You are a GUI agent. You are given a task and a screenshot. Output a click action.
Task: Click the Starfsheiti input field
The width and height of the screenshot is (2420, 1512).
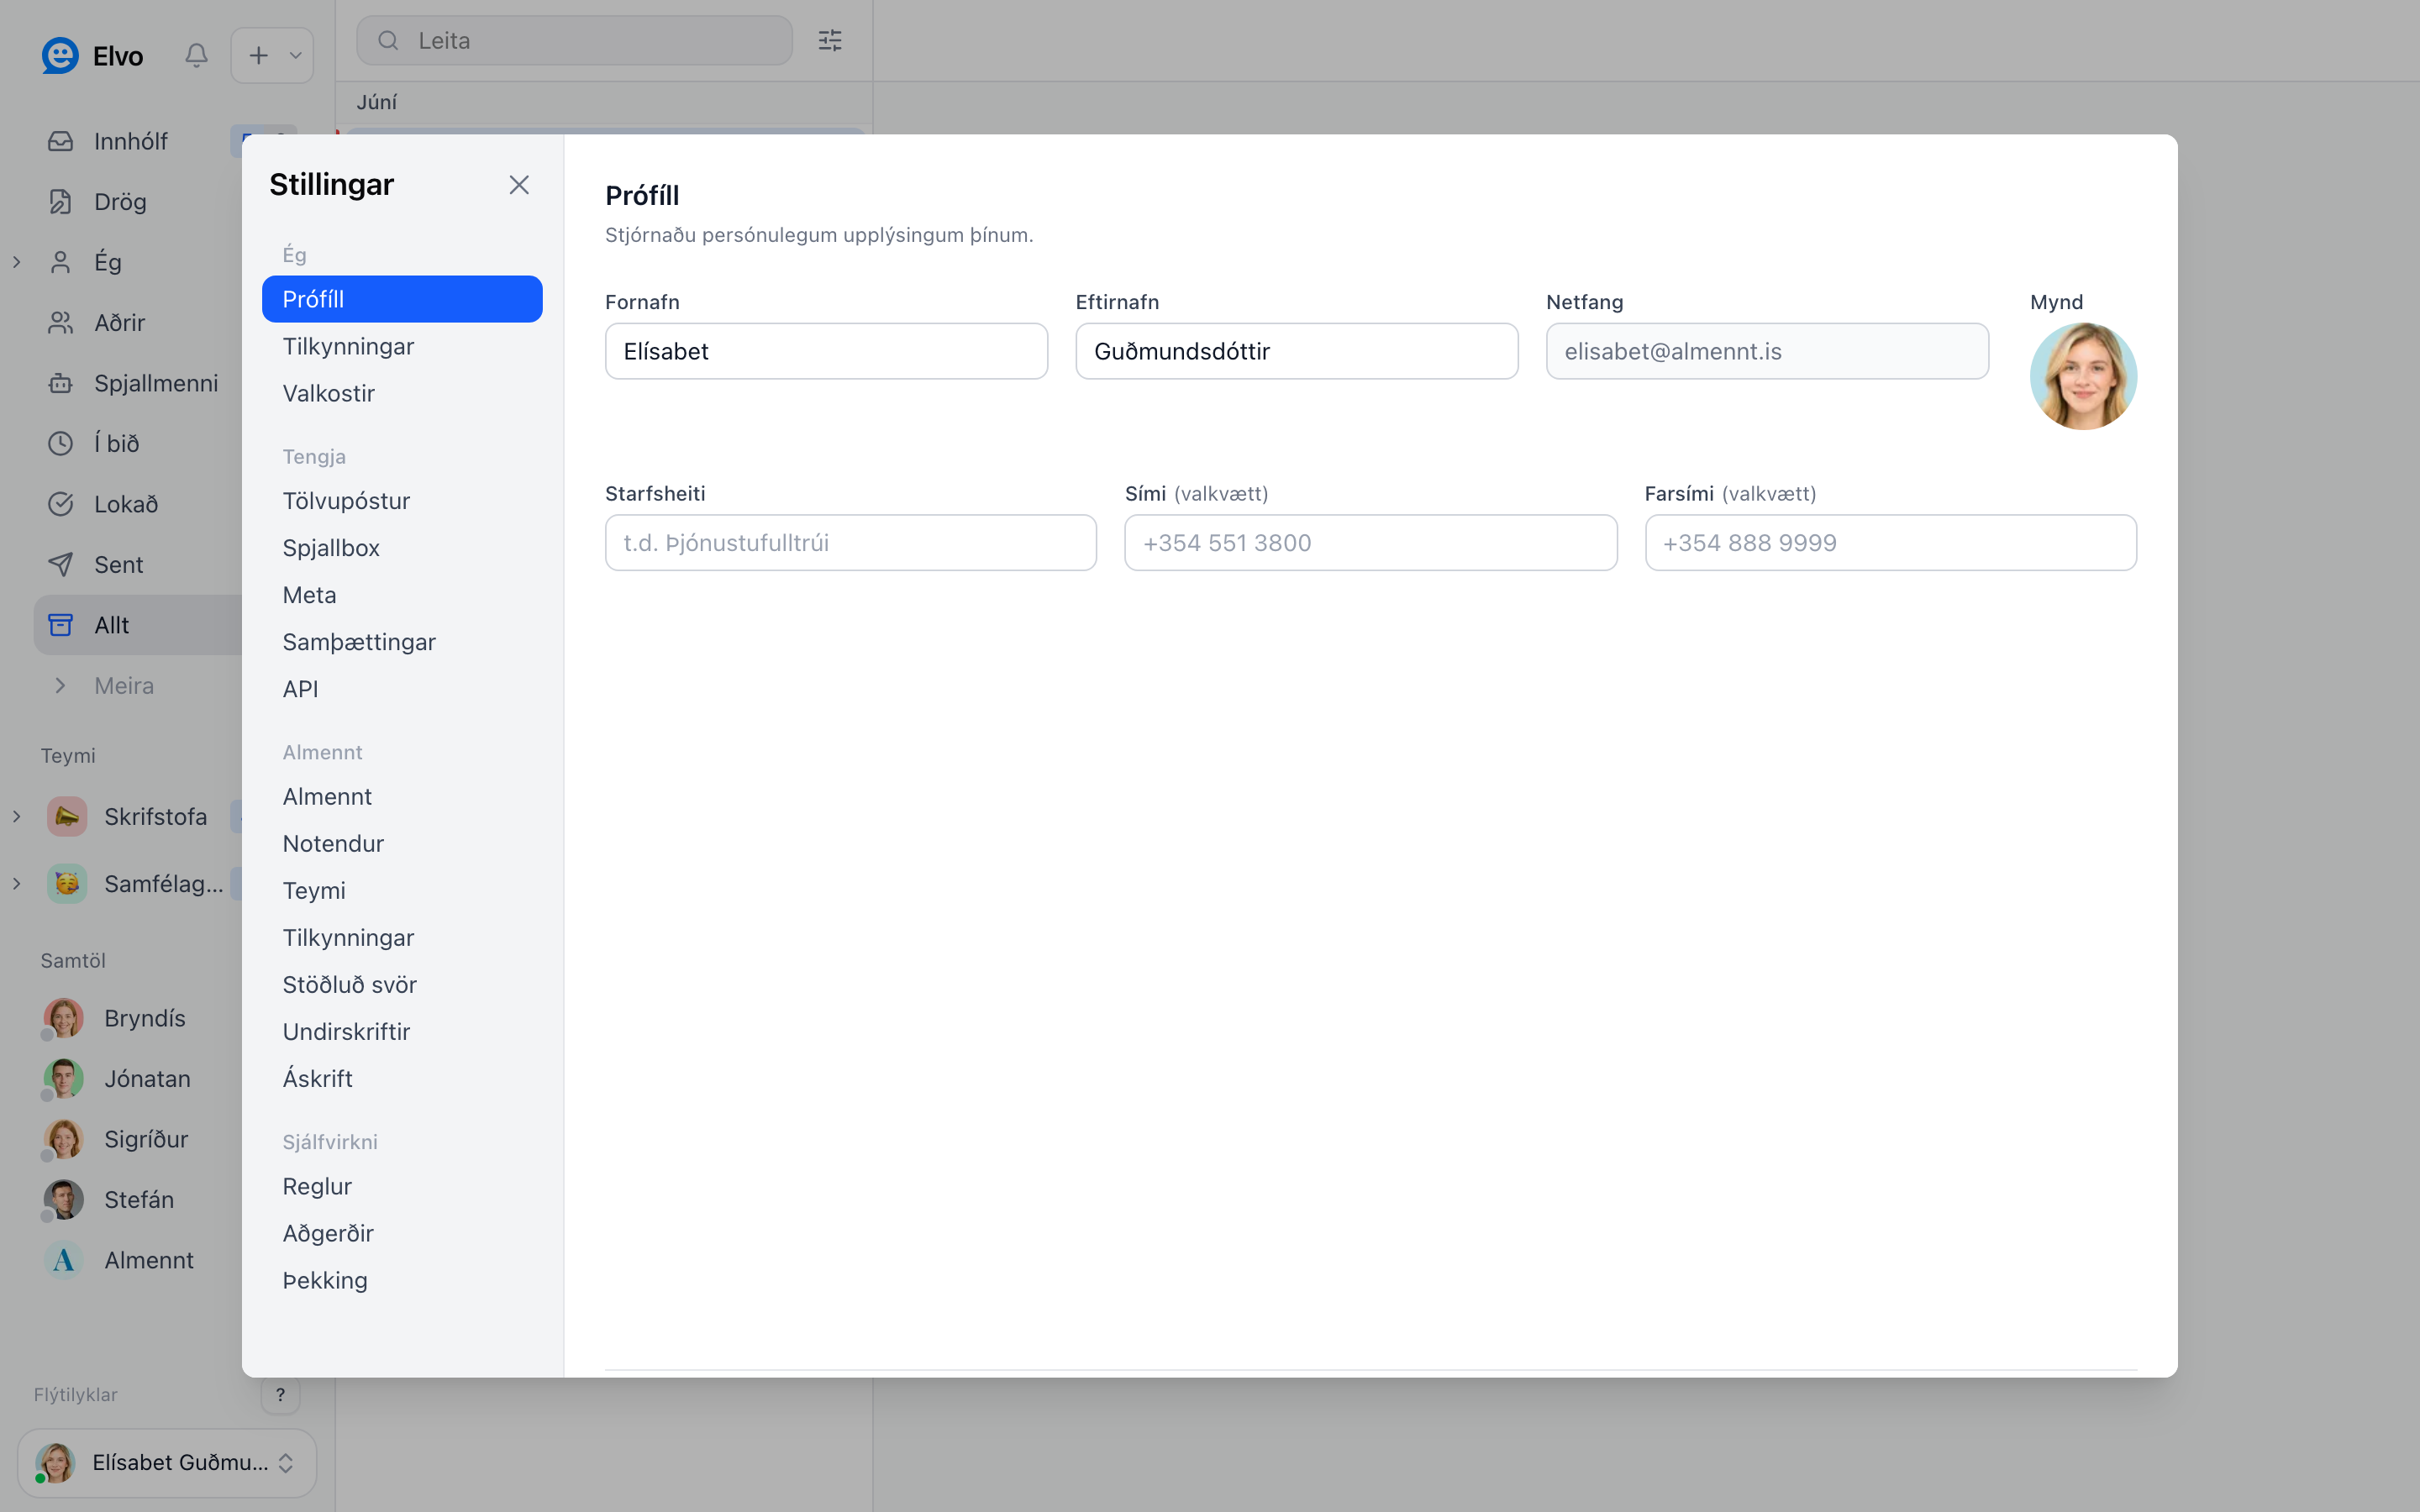click(x=851, y=543)
